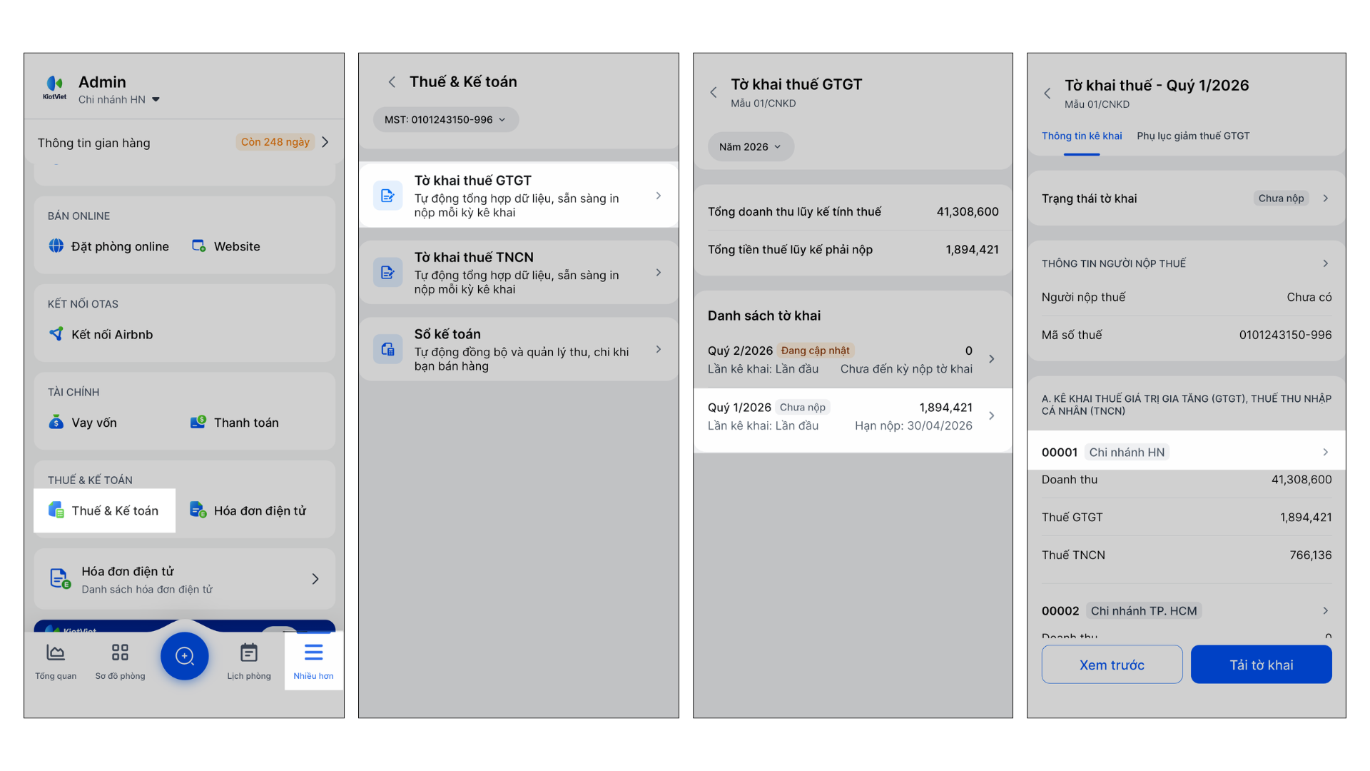Expand Trạng thái tờ khai row chevron
Viewport: 1370px width, 771px height.
(x=1325, y=198)
